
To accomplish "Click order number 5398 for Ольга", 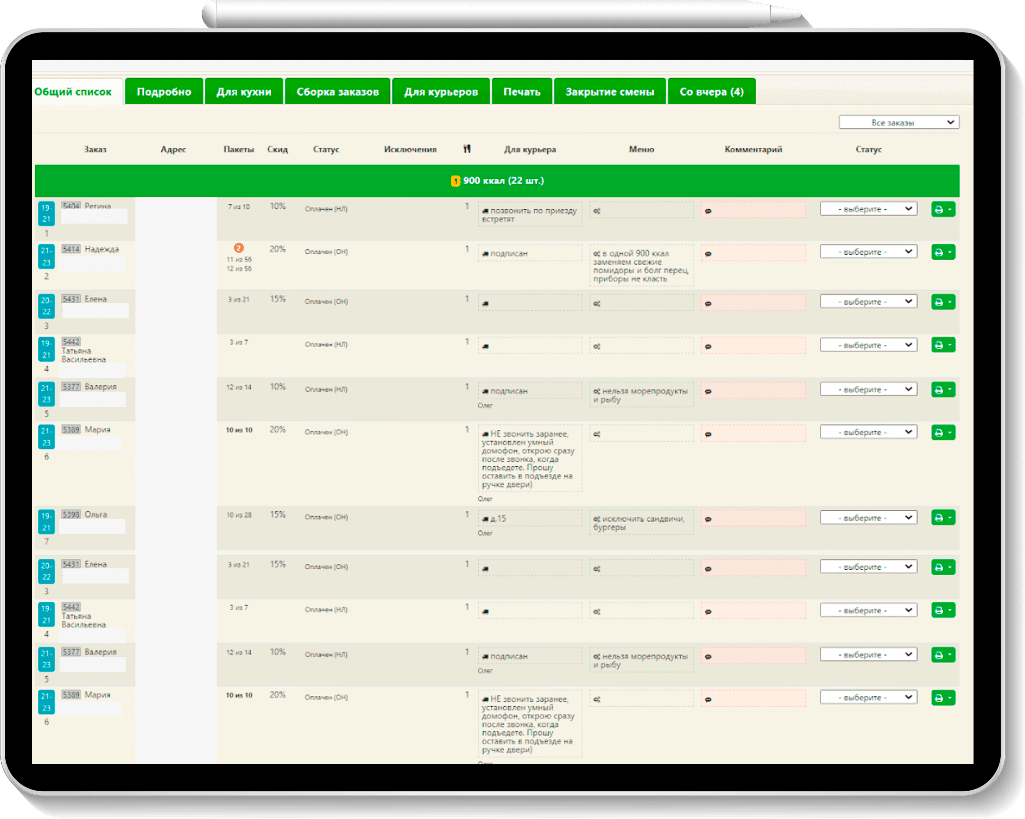I will [x=71, y=515].
